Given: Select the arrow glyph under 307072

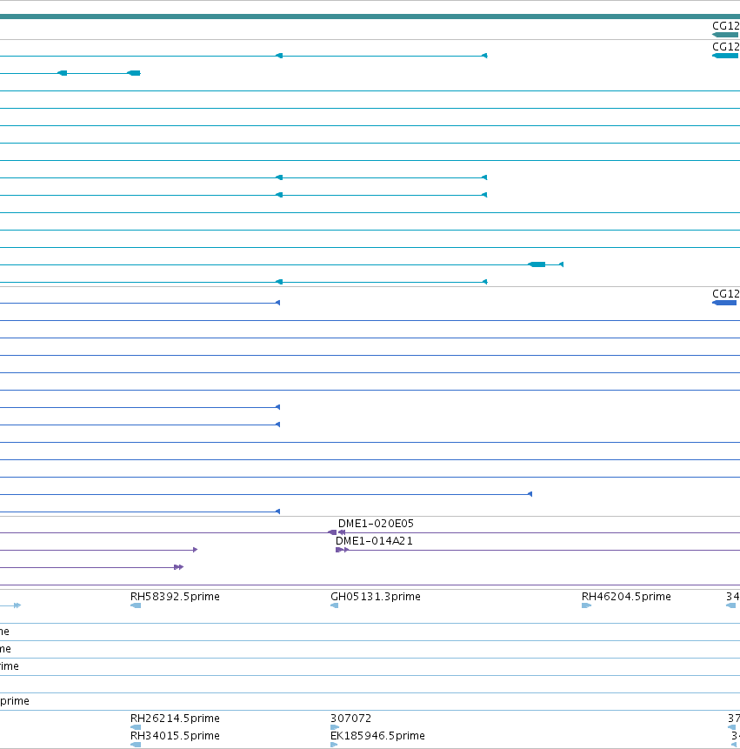Looking at the screenshot, I should tap(335, 727).
